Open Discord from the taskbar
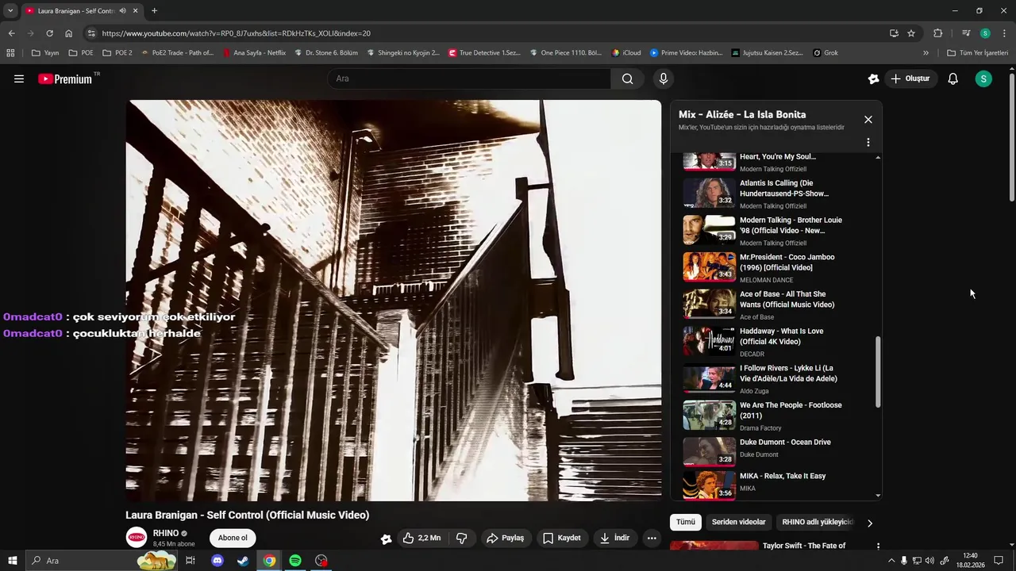 coord(217,561)
